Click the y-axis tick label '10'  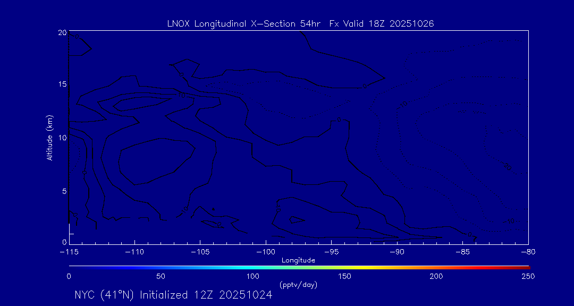[x=62, y=138]
